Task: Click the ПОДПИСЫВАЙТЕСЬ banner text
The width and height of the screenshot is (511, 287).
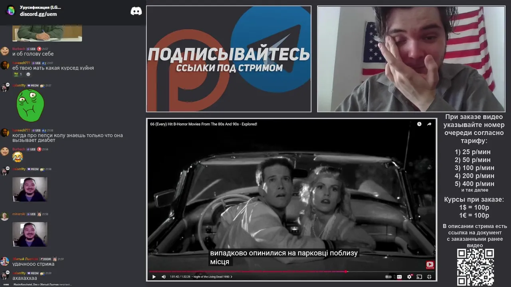Action: tap(229, 55)
